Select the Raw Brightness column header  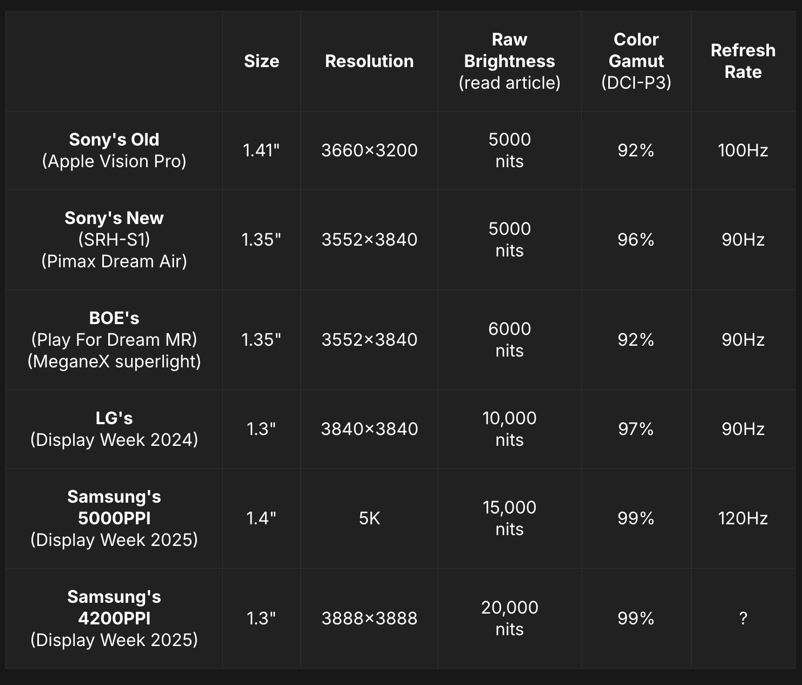coord(509,61)
